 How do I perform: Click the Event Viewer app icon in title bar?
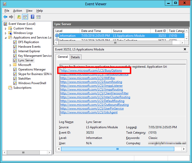coord(5,4)
